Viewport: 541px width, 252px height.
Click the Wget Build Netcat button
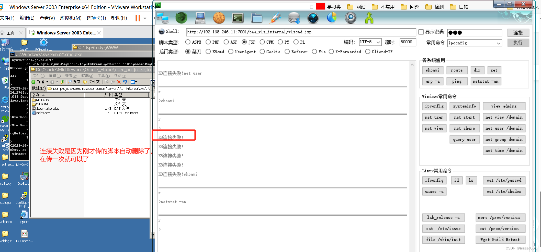500,240
